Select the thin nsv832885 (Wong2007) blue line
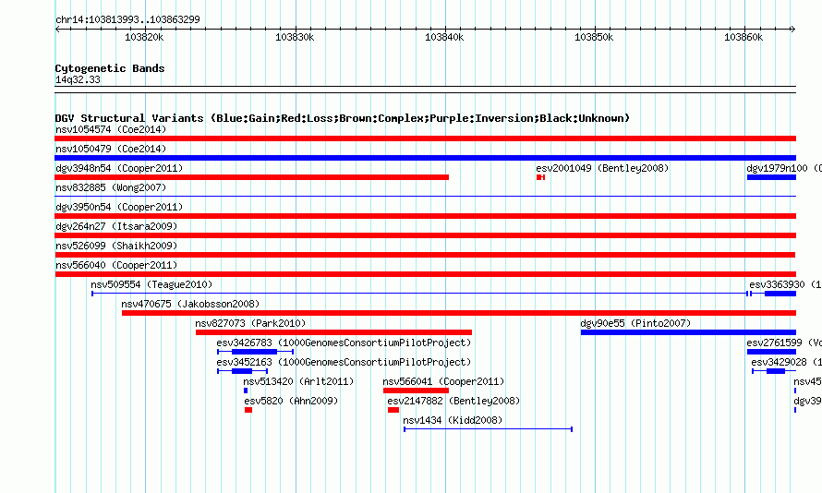 click(425, 196)
